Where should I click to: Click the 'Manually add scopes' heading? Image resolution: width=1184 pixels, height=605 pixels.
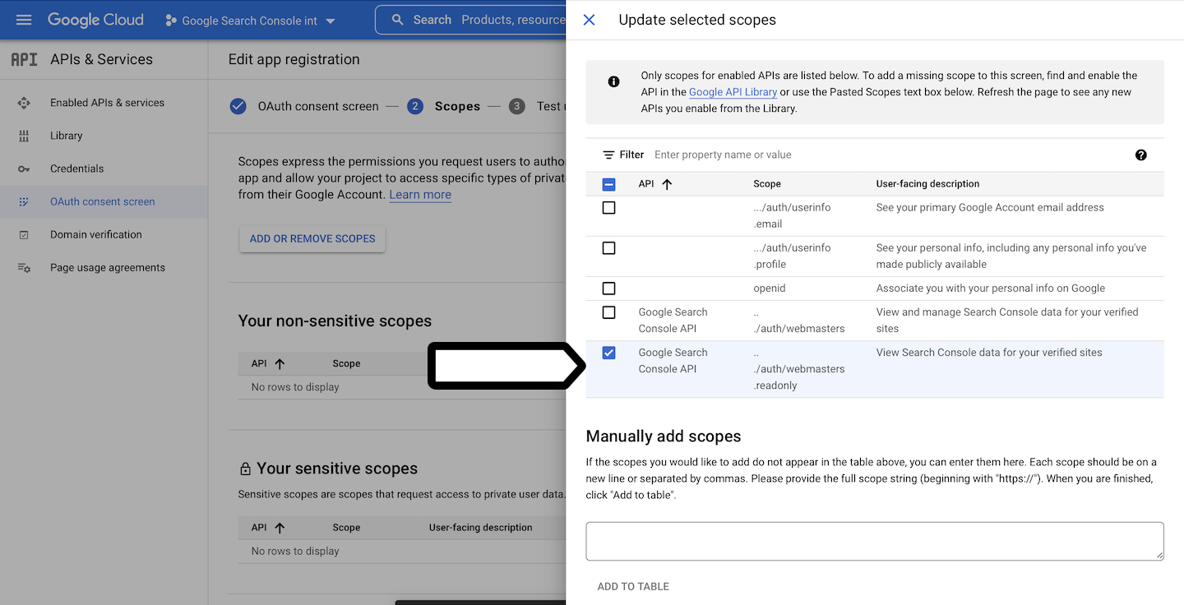(x=664, y=436)
